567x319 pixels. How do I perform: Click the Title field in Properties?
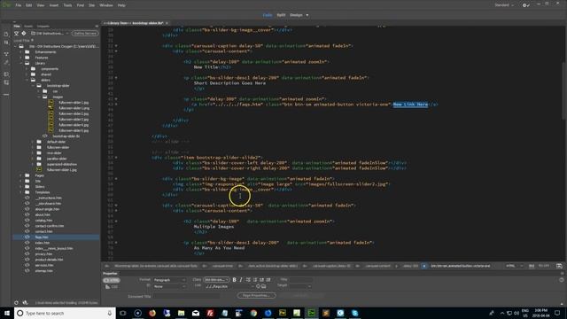[x=301, y=280]
